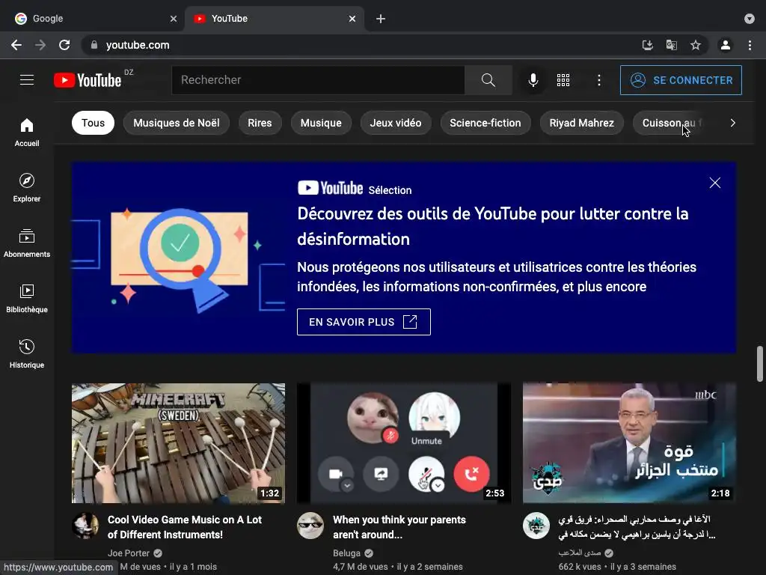This screenshot has width=766, height=575.
Task: Click browser back arrow
Action: point(16,45)
